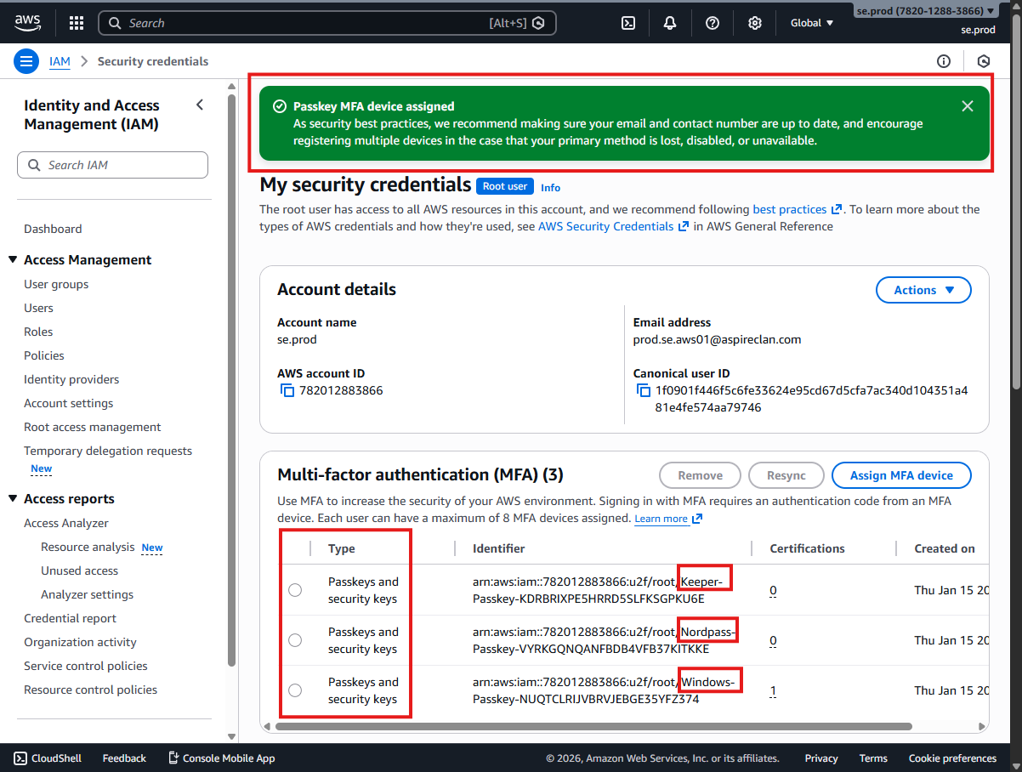Open Resource analysis in sidebar

(x=88, y=547)
